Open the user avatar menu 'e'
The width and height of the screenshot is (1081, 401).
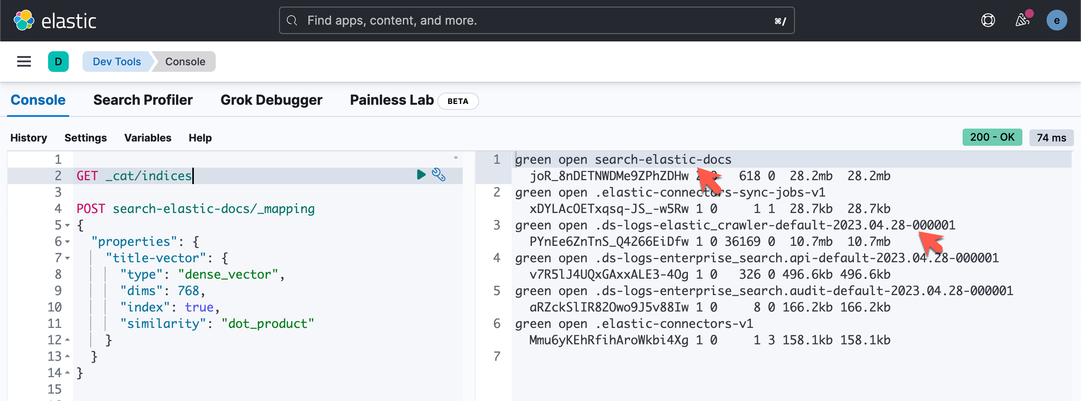(1057, 20)
